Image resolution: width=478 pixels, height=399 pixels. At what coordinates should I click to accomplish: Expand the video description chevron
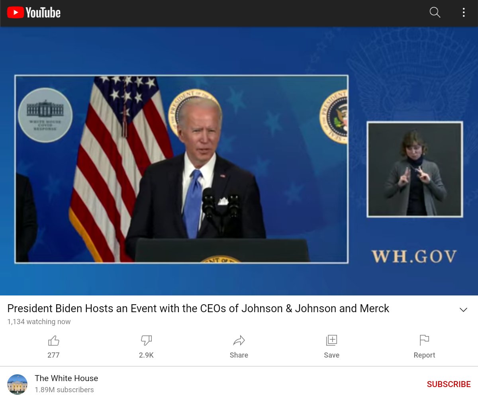[x=463, y=310]
